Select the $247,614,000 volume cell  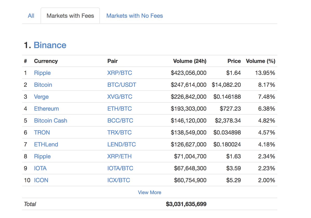pyautogui.click(x=189, y=85)
